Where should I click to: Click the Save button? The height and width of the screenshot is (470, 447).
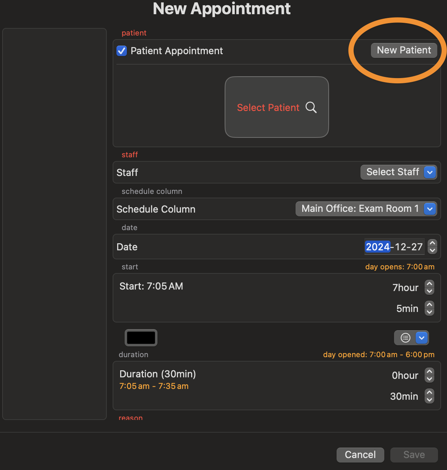tap(414, 455)
